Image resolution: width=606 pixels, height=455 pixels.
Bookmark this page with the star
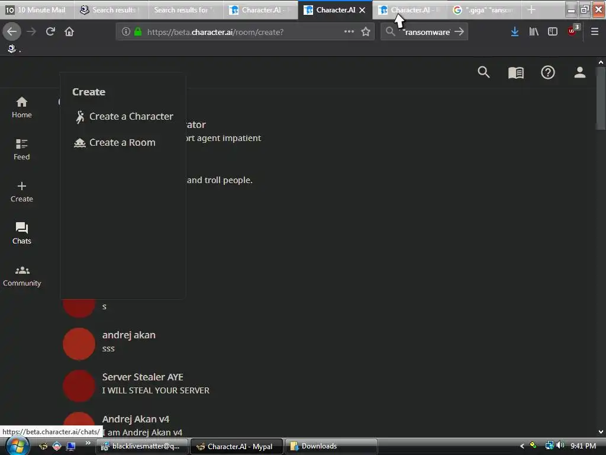[366, 32]
